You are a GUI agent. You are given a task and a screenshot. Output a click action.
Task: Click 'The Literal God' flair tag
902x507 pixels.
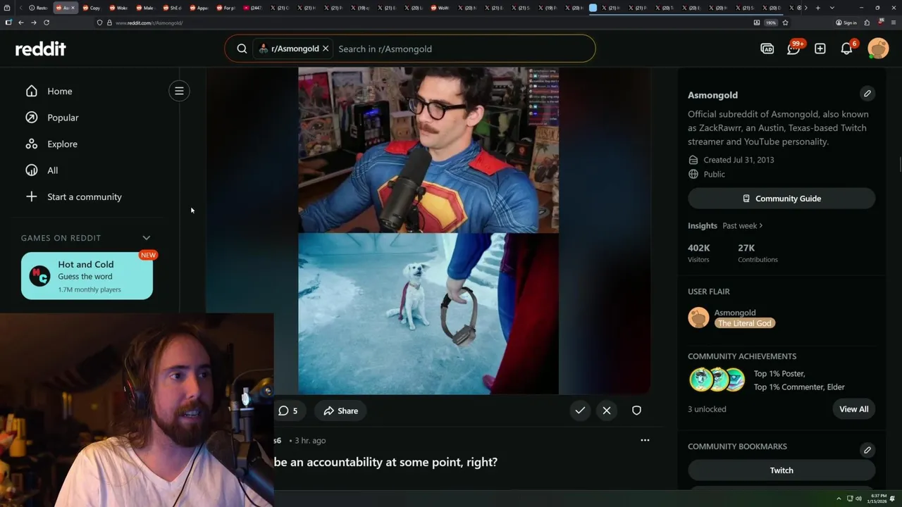coord(745,323)
